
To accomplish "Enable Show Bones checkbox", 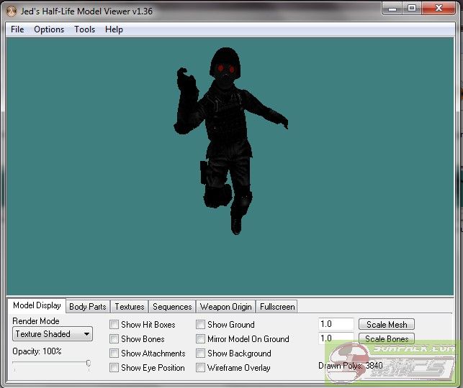I will pos(114,339).
